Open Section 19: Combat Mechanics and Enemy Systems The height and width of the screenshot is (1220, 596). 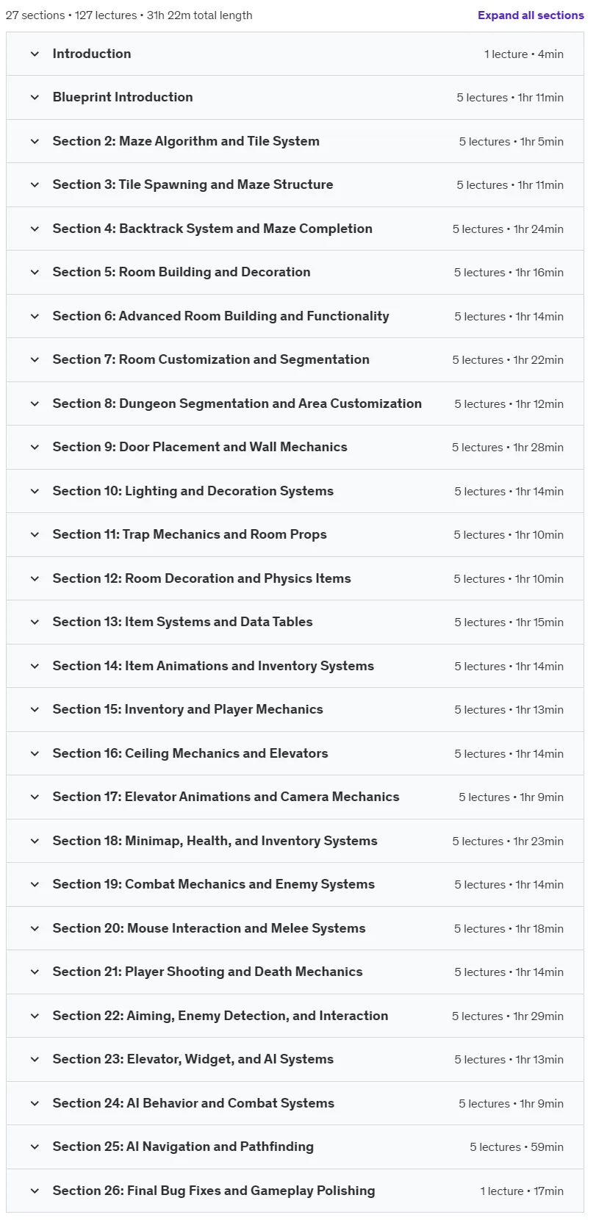[x=213, y=884]
